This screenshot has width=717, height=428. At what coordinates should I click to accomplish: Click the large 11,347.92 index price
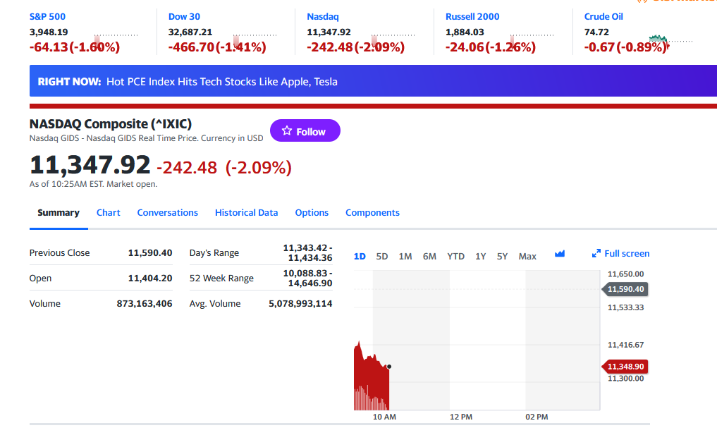click(90, 164)
